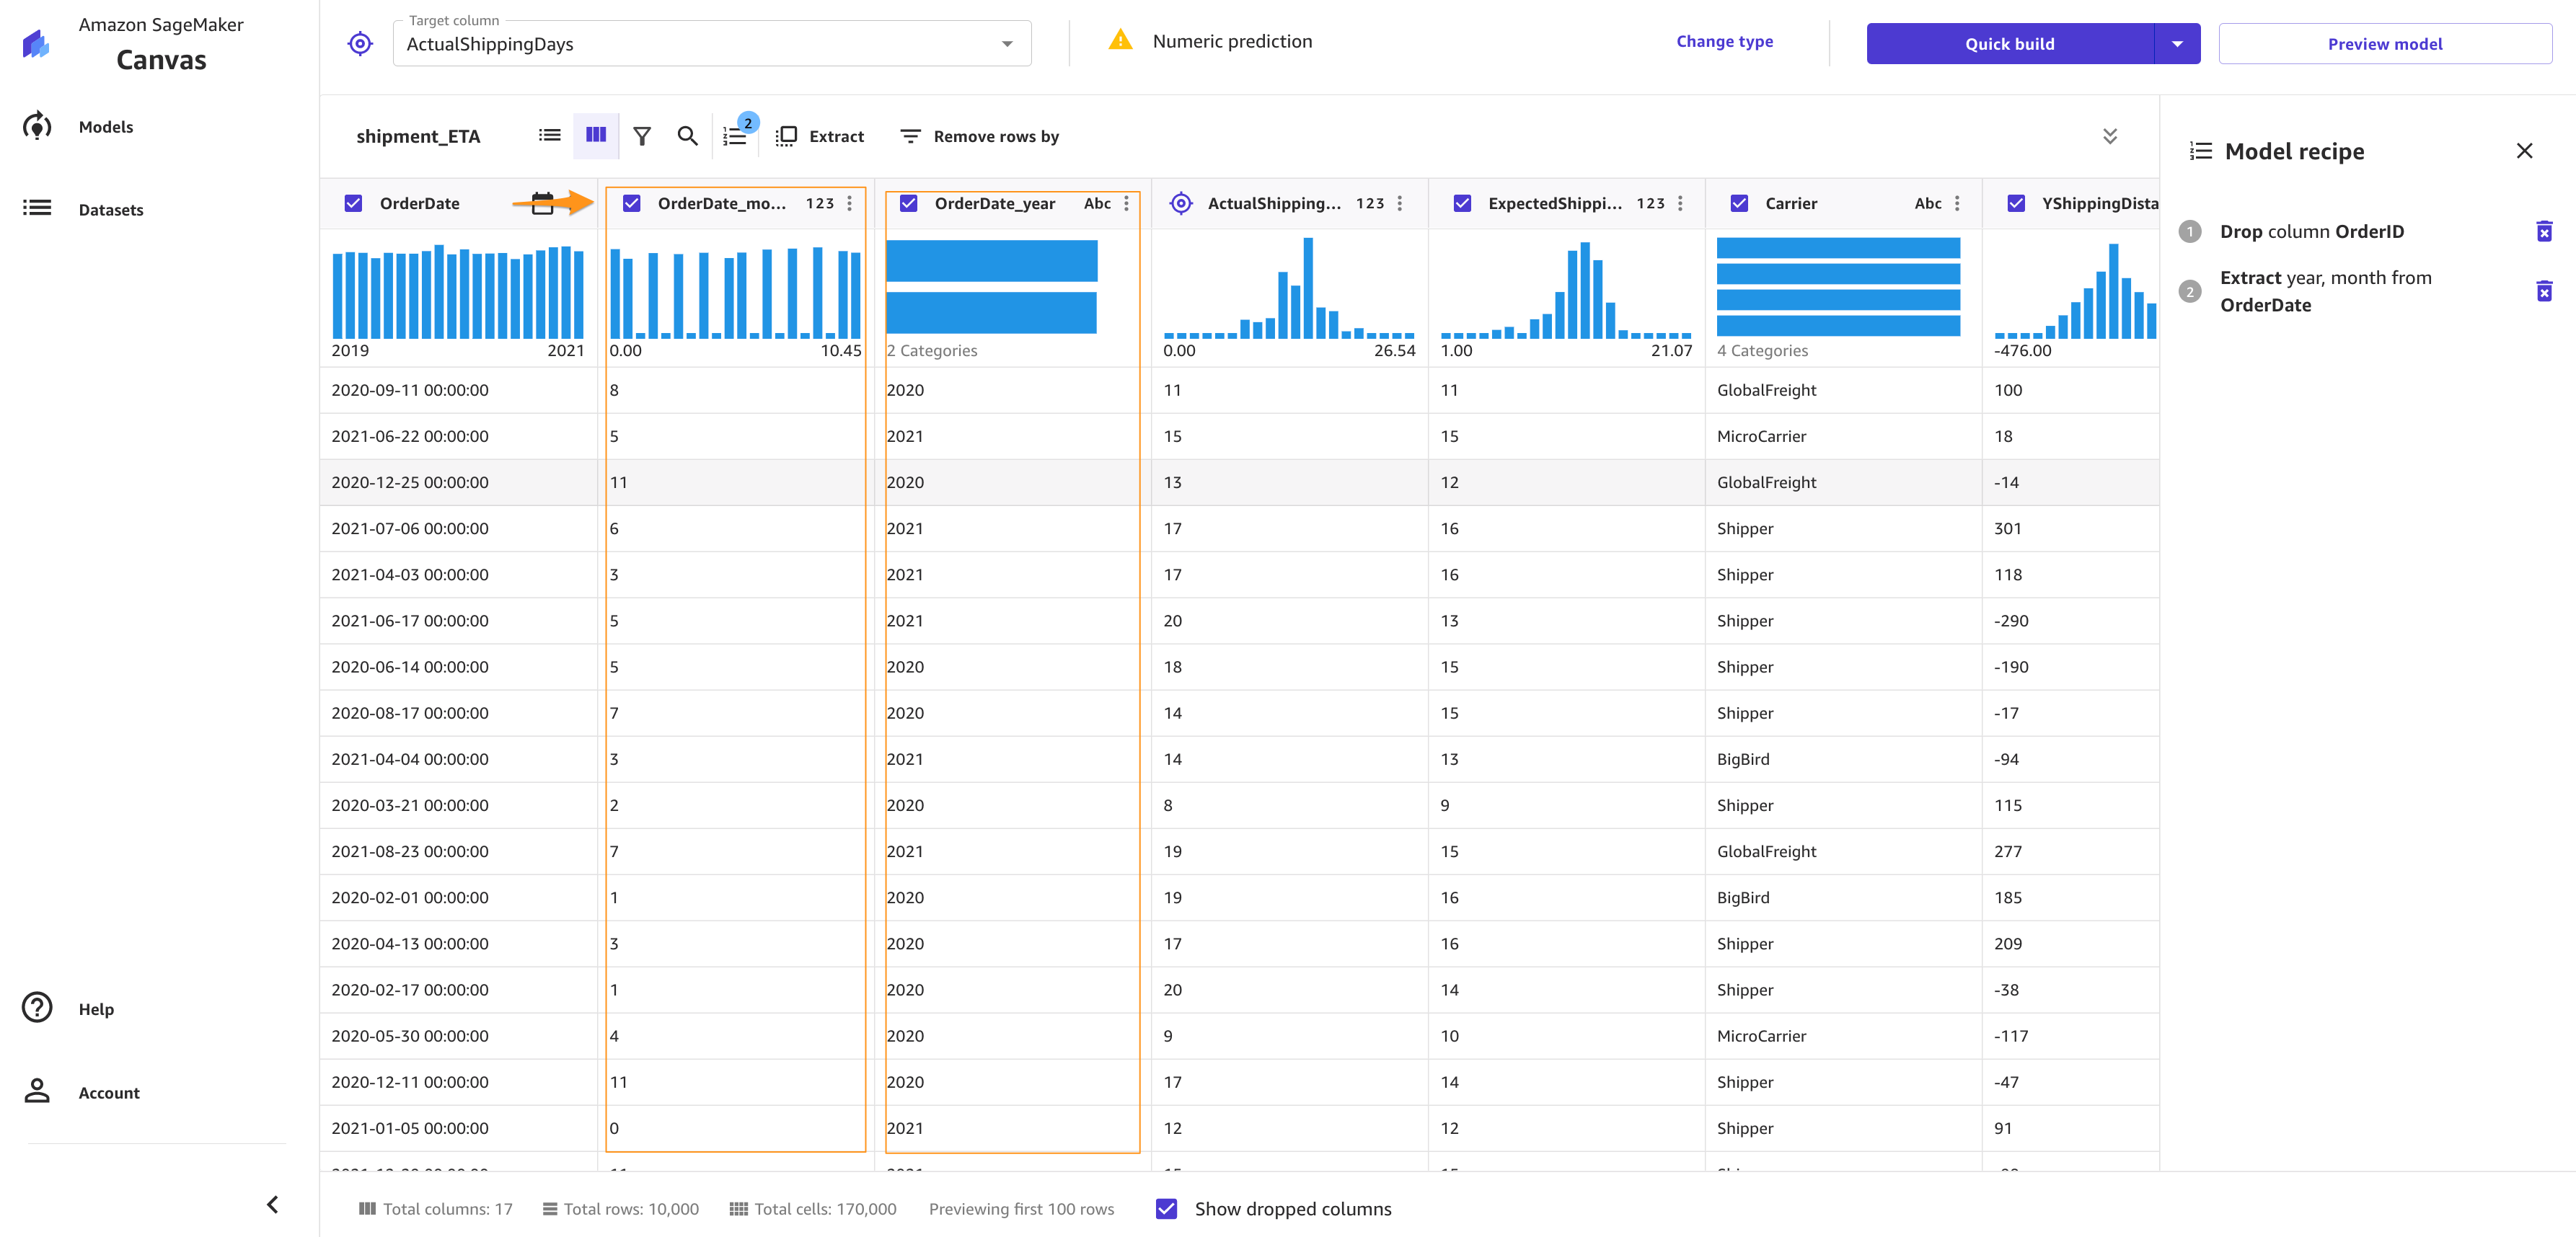Open Datasets in sidebar
This screenshot has width=2576, height=1237.
(110, 210)
